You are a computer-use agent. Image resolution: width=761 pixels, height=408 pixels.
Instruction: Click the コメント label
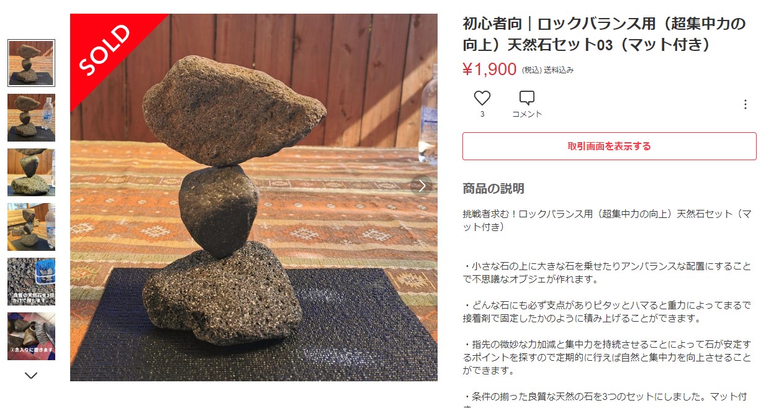pyautogui.click(x=527, y=114)
